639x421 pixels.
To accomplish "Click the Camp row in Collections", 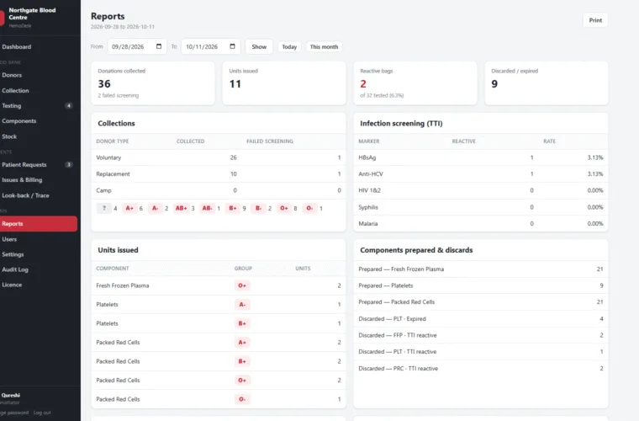I will point(219,190).
